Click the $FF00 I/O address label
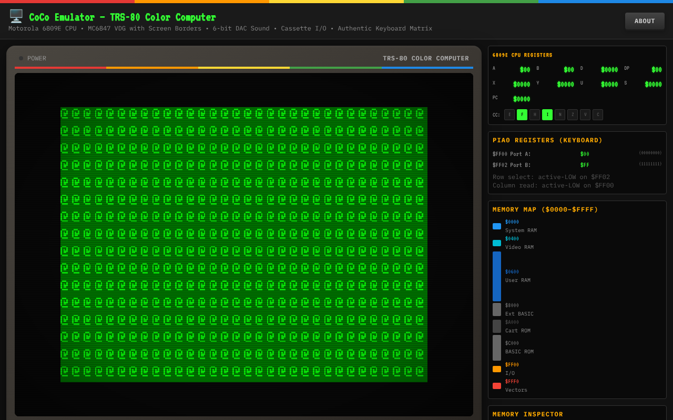 512,365
